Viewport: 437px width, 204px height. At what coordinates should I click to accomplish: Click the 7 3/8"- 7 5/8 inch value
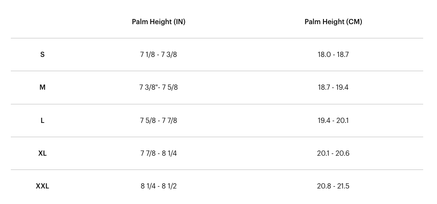pos(158,88)
